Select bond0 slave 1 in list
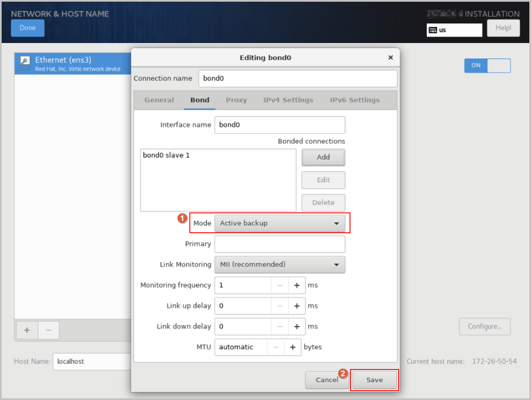The image size is (531, 400). 166,156
